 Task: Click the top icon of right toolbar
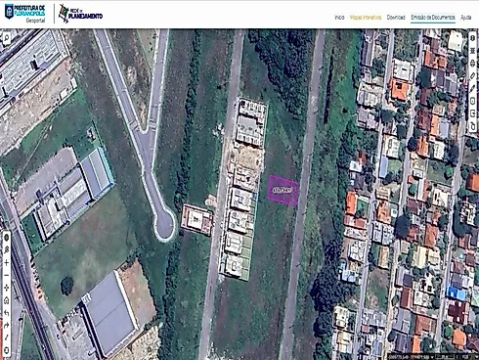tap(473, 38)
